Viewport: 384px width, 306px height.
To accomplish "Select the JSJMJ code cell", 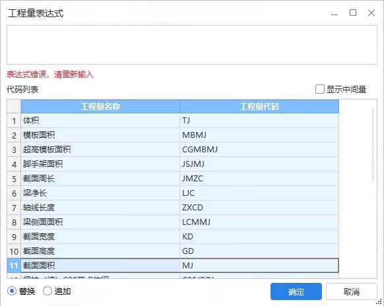I will click(x=259, y=164).
